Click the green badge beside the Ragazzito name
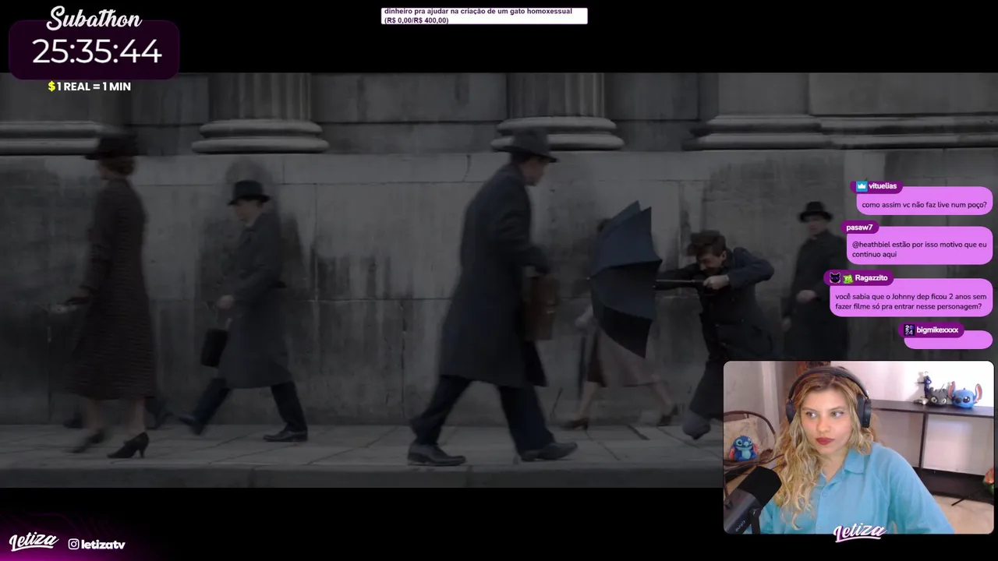This screenshot has width=998, height=561. [848, 278]
